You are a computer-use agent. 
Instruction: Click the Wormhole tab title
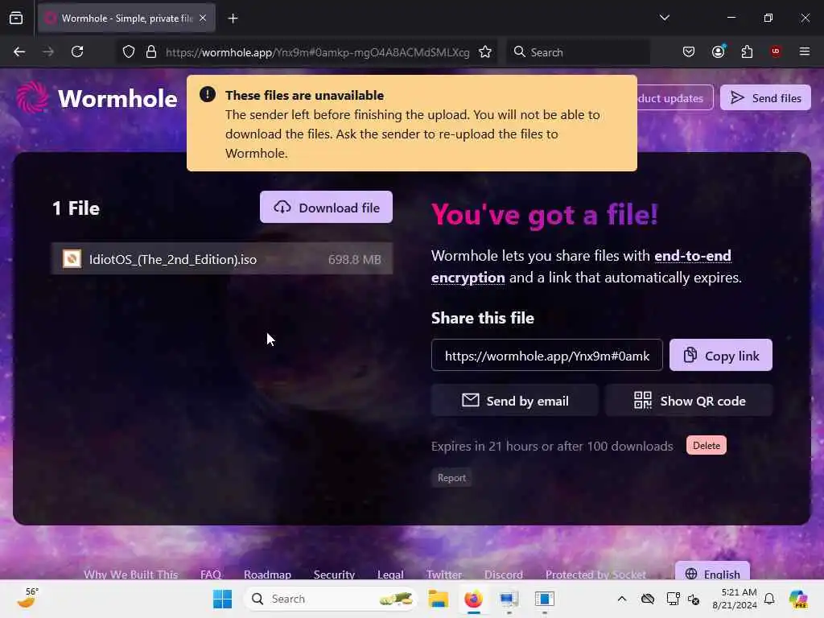(127, 19)
